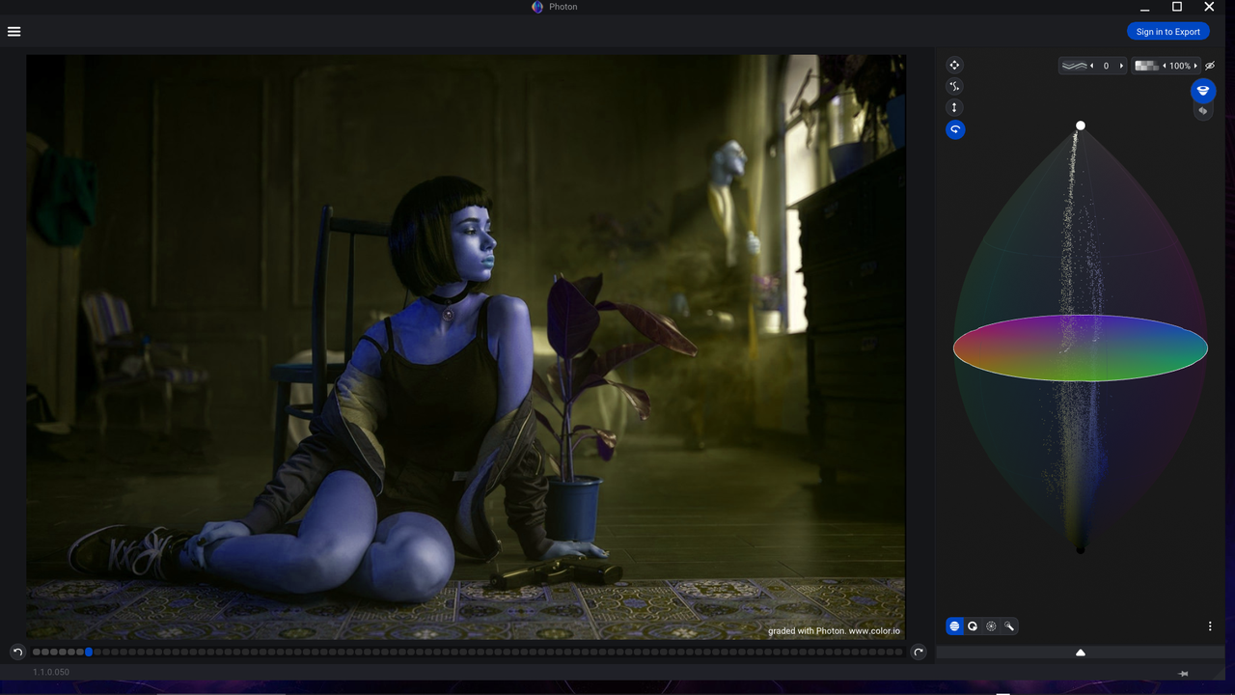Select the radial target view mode button
This screenshot has height=695, width=1235.
tap(991, 626)
